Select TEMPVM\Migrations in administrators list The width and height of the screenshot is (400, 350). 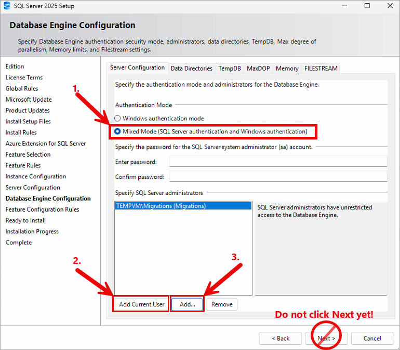click(x=161, y=206)
